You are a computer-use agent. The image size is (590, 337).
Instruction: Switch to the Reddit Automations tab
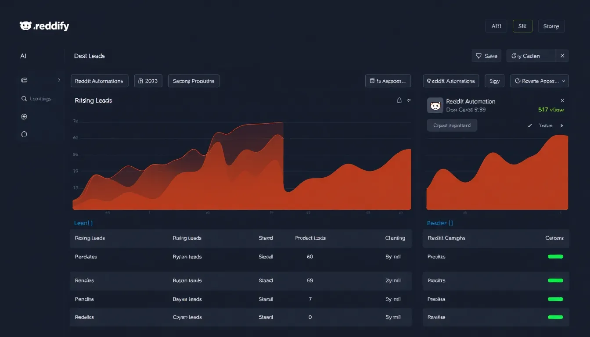[99, 81]
